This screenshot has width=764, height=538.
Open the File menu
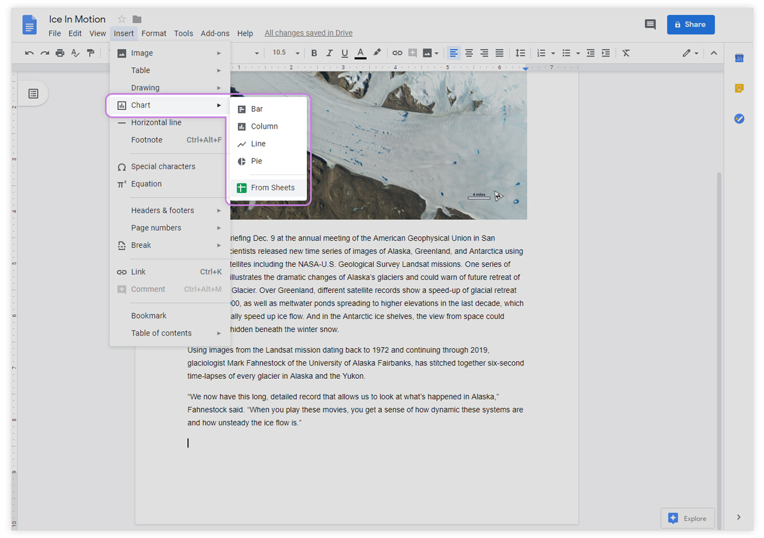point(55,33)
